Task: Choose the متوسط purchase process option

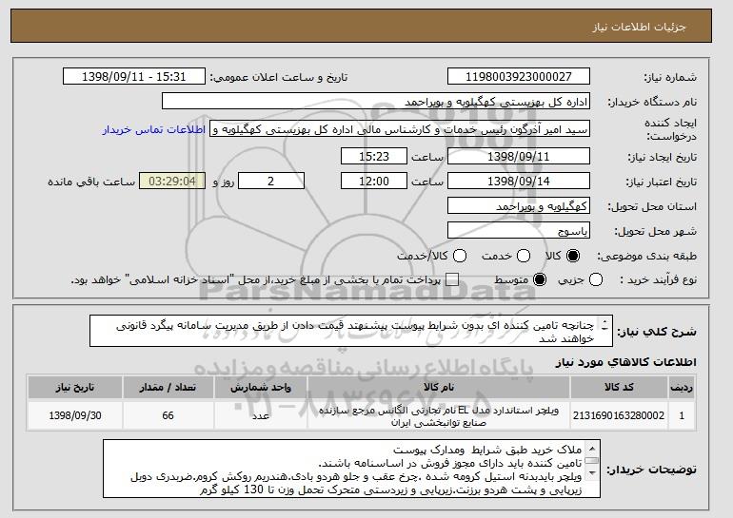Action: point(540,280)
